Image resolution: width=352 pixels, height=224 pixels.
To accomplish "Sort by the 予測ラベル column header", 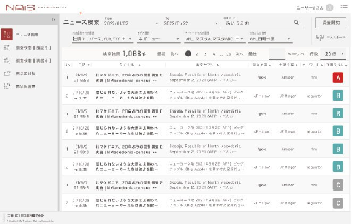I will [x=337, y=65].
